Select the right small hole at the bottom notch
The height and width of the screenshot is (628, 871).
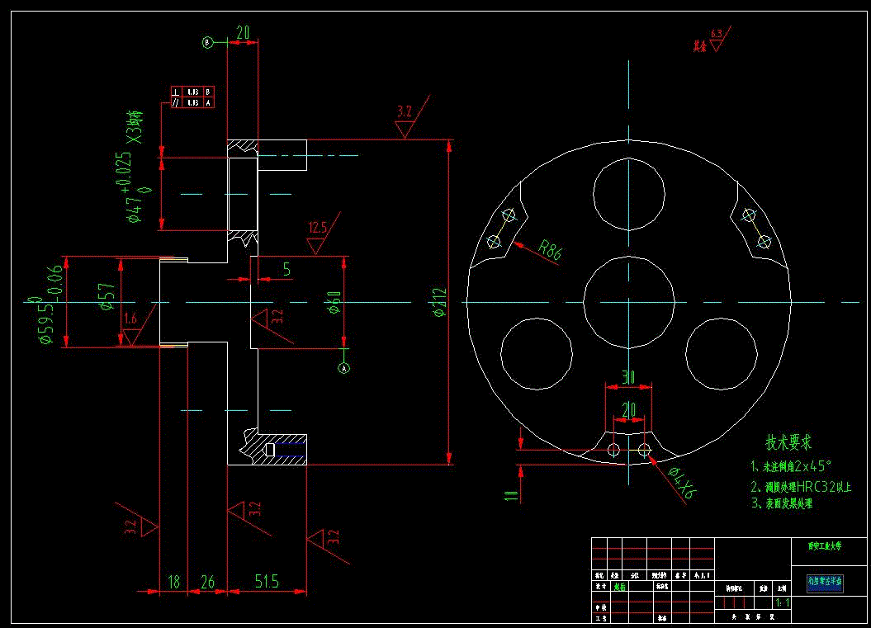click(644, 450)
